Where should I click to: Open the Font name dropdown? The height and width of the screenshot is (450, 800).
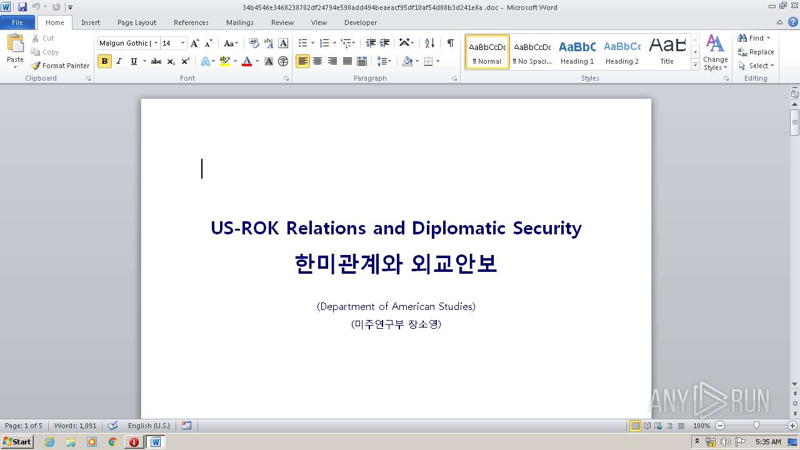coord(156,43)
